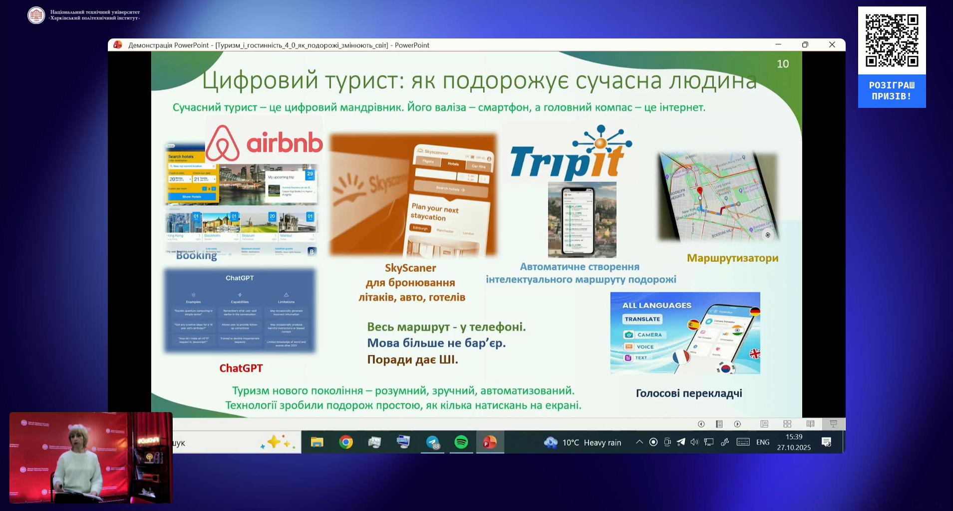Open the on-screen keyboard taskbar app

[403, 442]
